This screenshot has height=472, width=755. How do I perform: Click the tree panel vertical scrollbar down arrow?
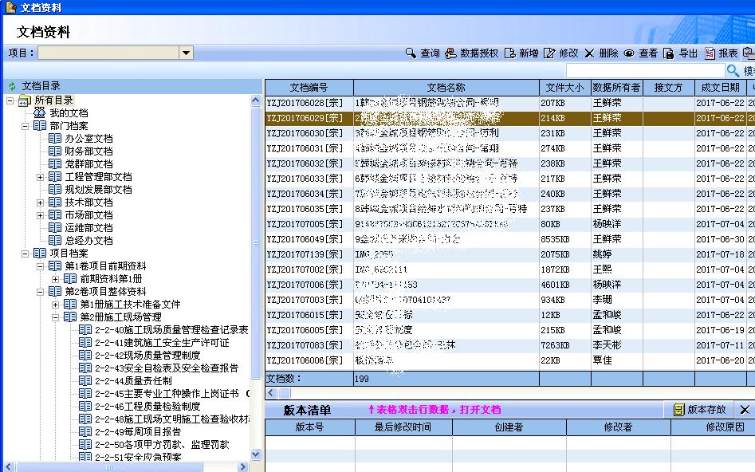[x=256, y=454]
